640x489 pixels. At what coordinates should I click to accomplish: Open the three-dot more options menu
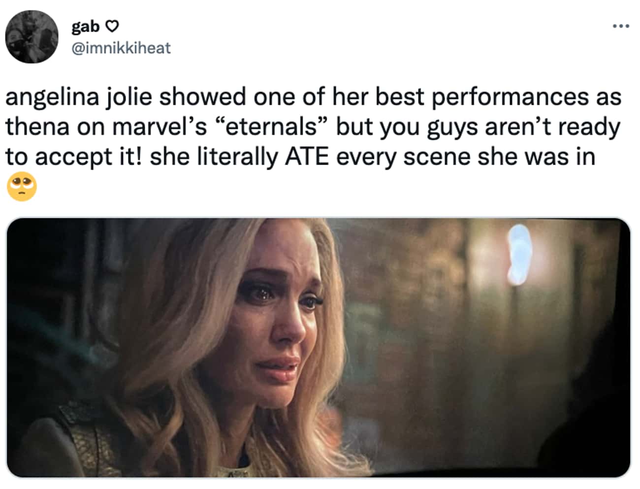click(621, 26)
